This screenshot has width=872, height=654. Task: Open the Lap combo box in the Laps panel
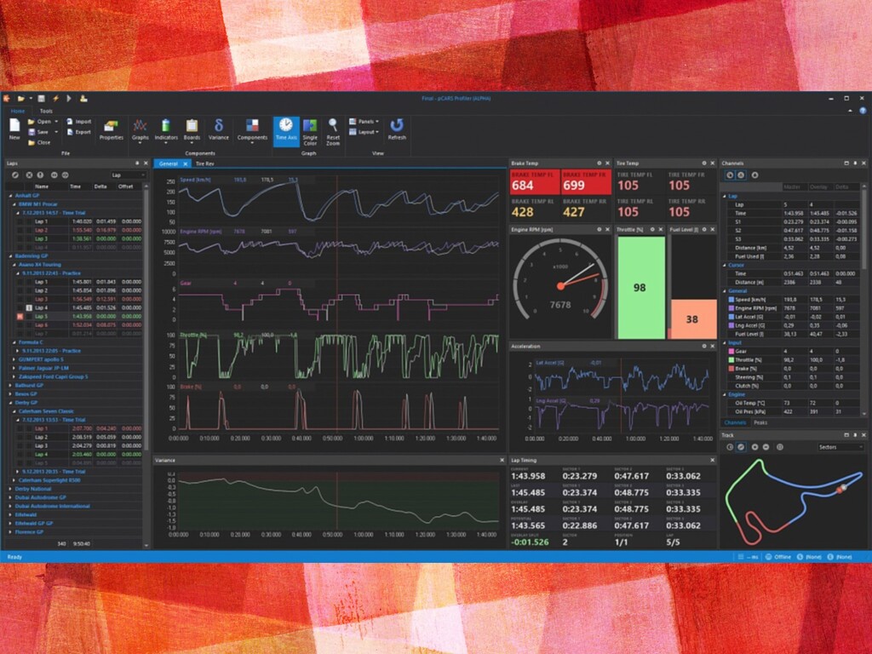tap(128, 175)
